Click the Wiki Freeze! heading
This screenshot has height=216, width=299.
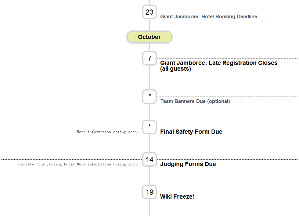point(177,197)
